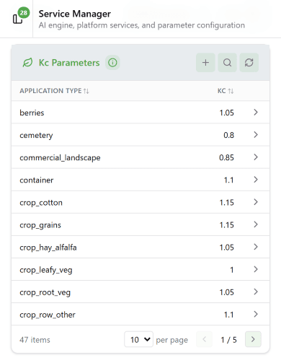
Task: Open crop_cotton row chevron
Action: click(256, 202)
